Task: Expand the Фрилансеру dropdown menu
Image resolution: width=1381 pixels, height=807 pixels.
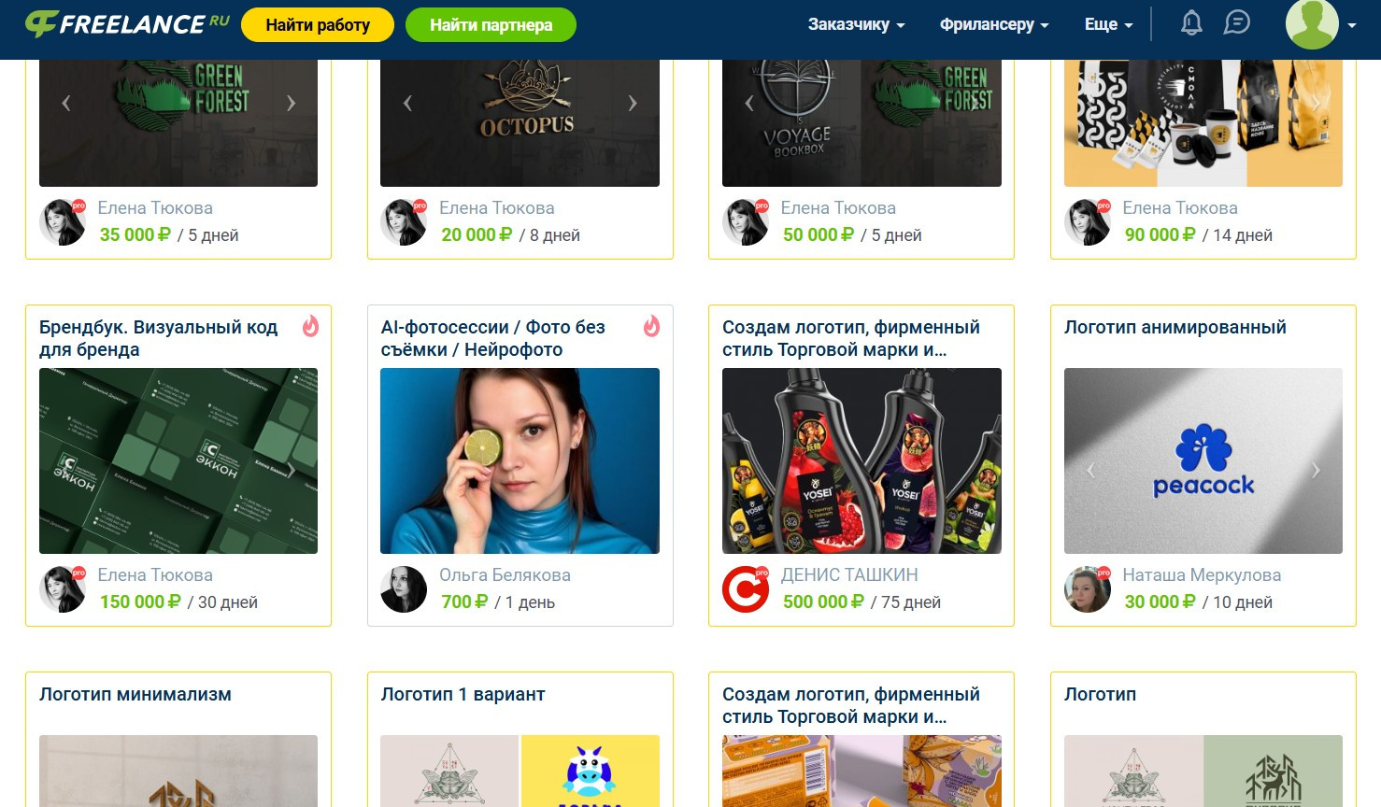Action: 994,24
